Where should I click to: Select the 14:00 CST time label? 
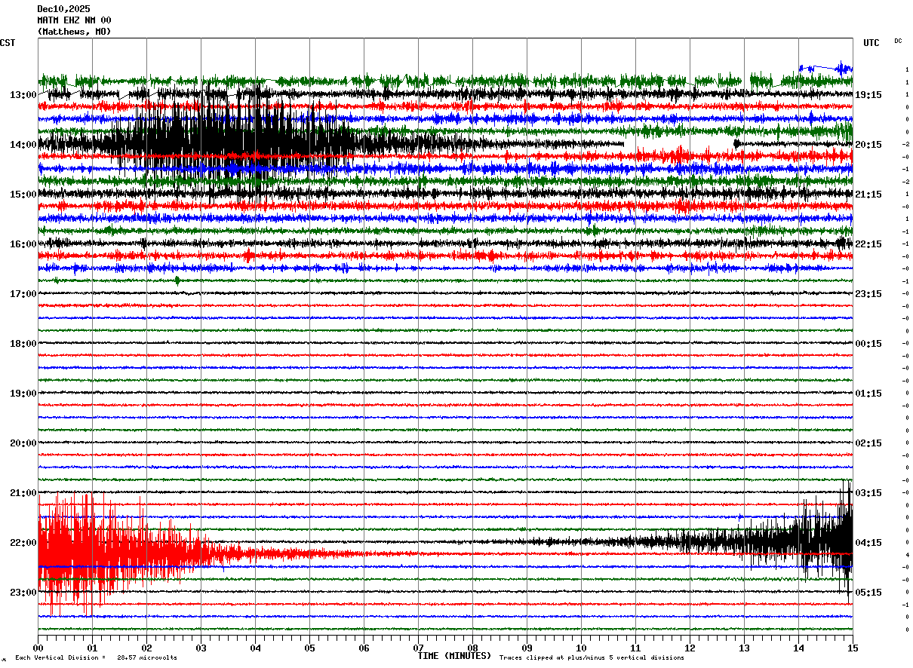[23, 145]
